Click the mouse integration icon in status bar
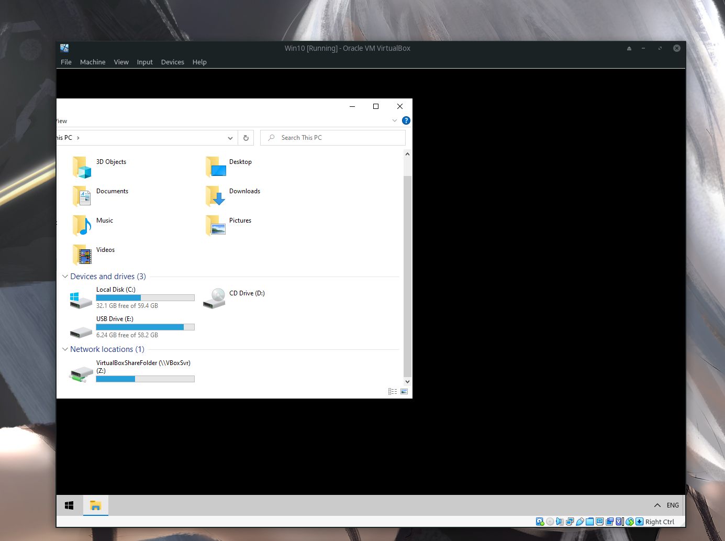This screenshot has height=541, width=725. 630,521
